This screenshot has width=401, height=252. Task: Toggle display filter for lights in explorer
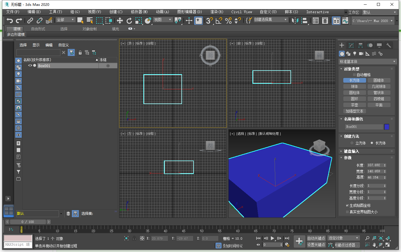tap(18, 74)
